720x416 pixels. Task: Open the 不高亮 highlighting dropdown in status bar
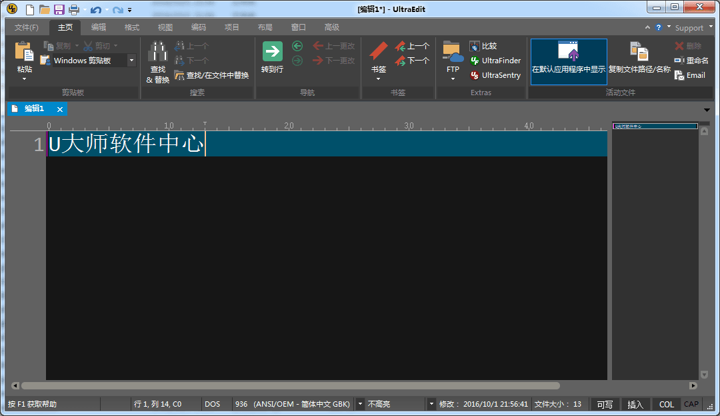tap(431, 404)
